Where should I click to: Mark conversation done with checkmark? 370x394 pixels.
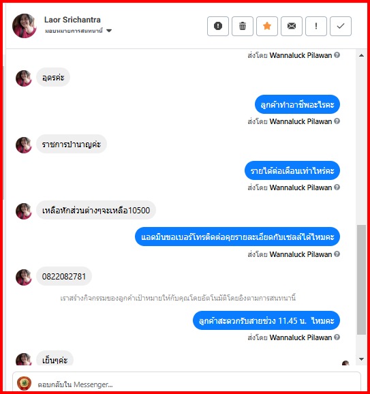[341, 26]
